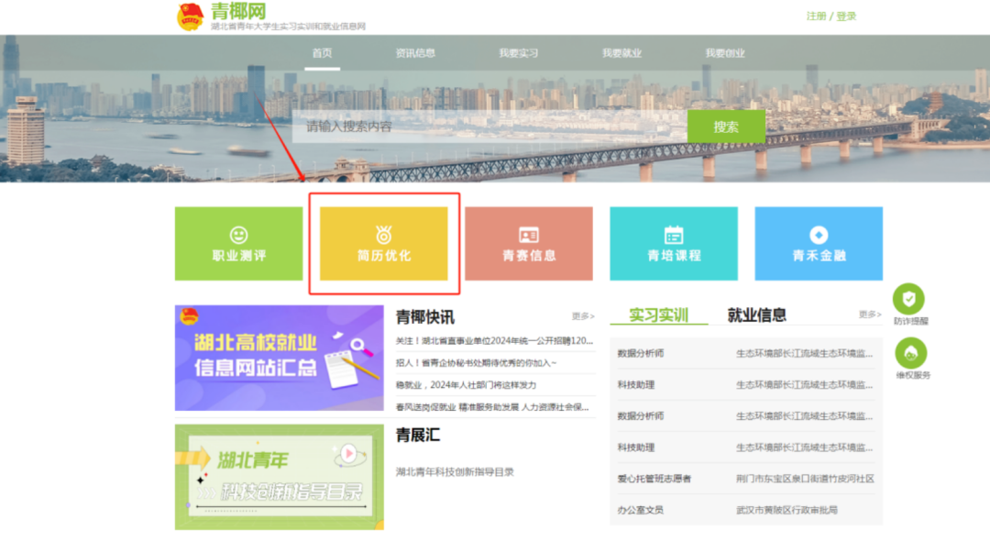Open the 简历优化 medal tile
990x552 pixels.
[x=384, y=243]
